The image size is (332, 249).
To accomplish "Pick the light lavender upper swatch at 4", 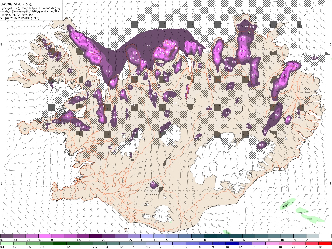I will tap(147, 236).
